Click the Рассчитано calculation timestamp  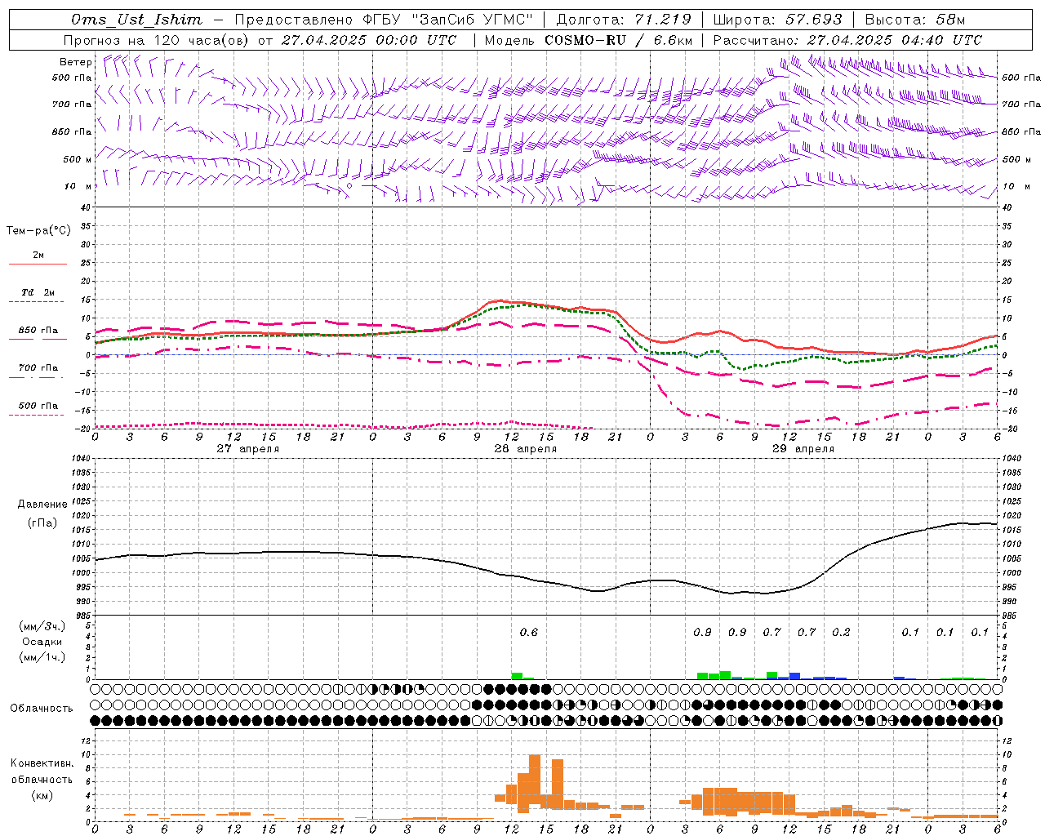(x=847, y=40)
